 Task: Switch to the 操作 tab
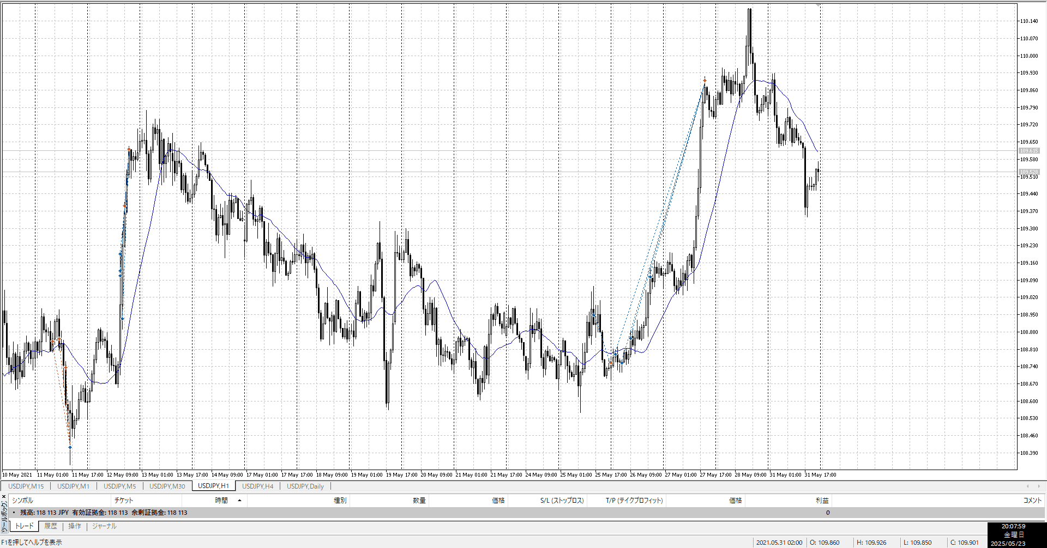[75, 526]
